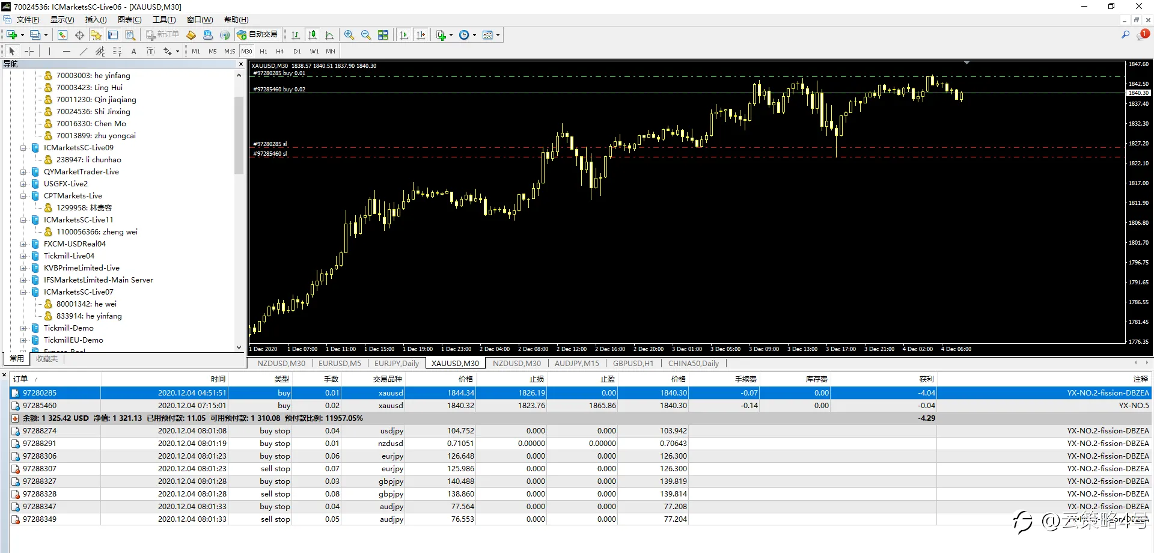Select the text tool A
The image size is (1154, 553).
(133, 51)
